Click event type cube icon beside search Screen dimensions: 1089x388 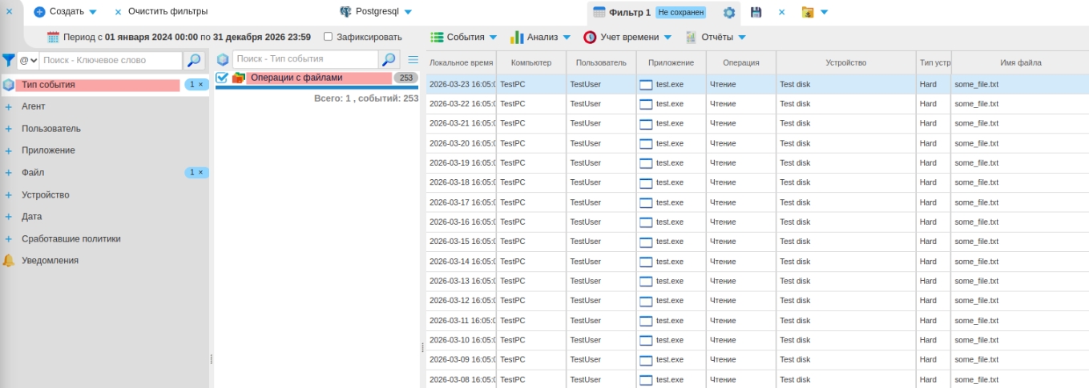pyautogui.click(x=223, y=59)
